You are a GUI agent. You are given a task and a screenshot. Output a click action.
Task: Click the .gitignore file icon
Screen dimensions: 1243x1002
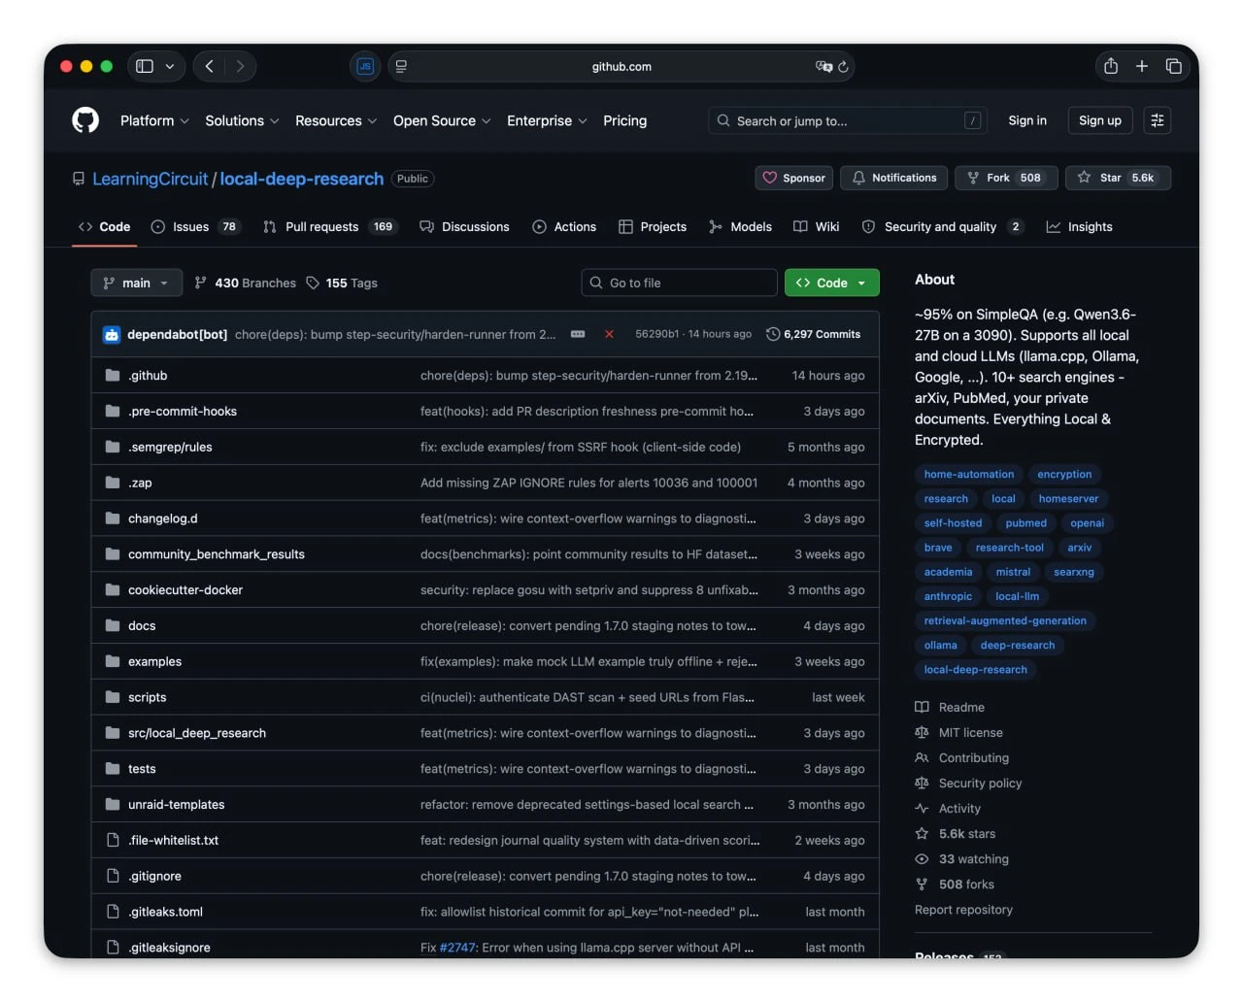coord(113,876)
